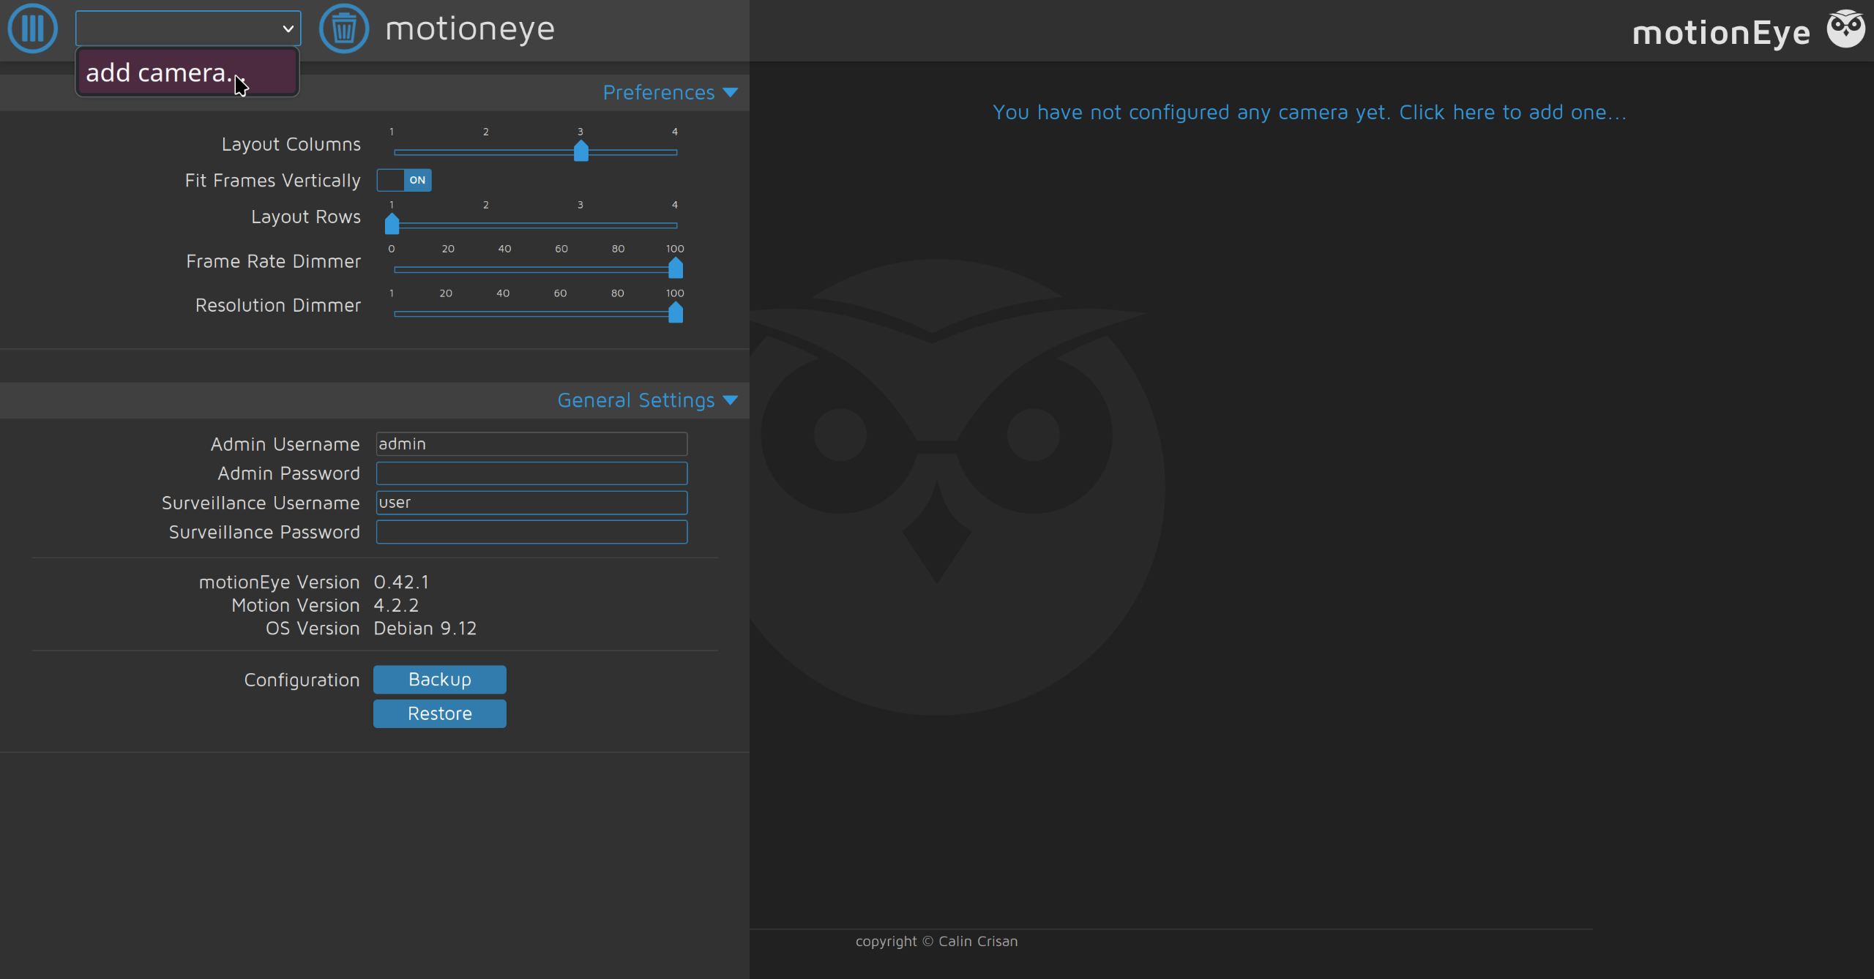Focus the Admin Username field
1874x979 pixels.
click(x=531, y=444)
